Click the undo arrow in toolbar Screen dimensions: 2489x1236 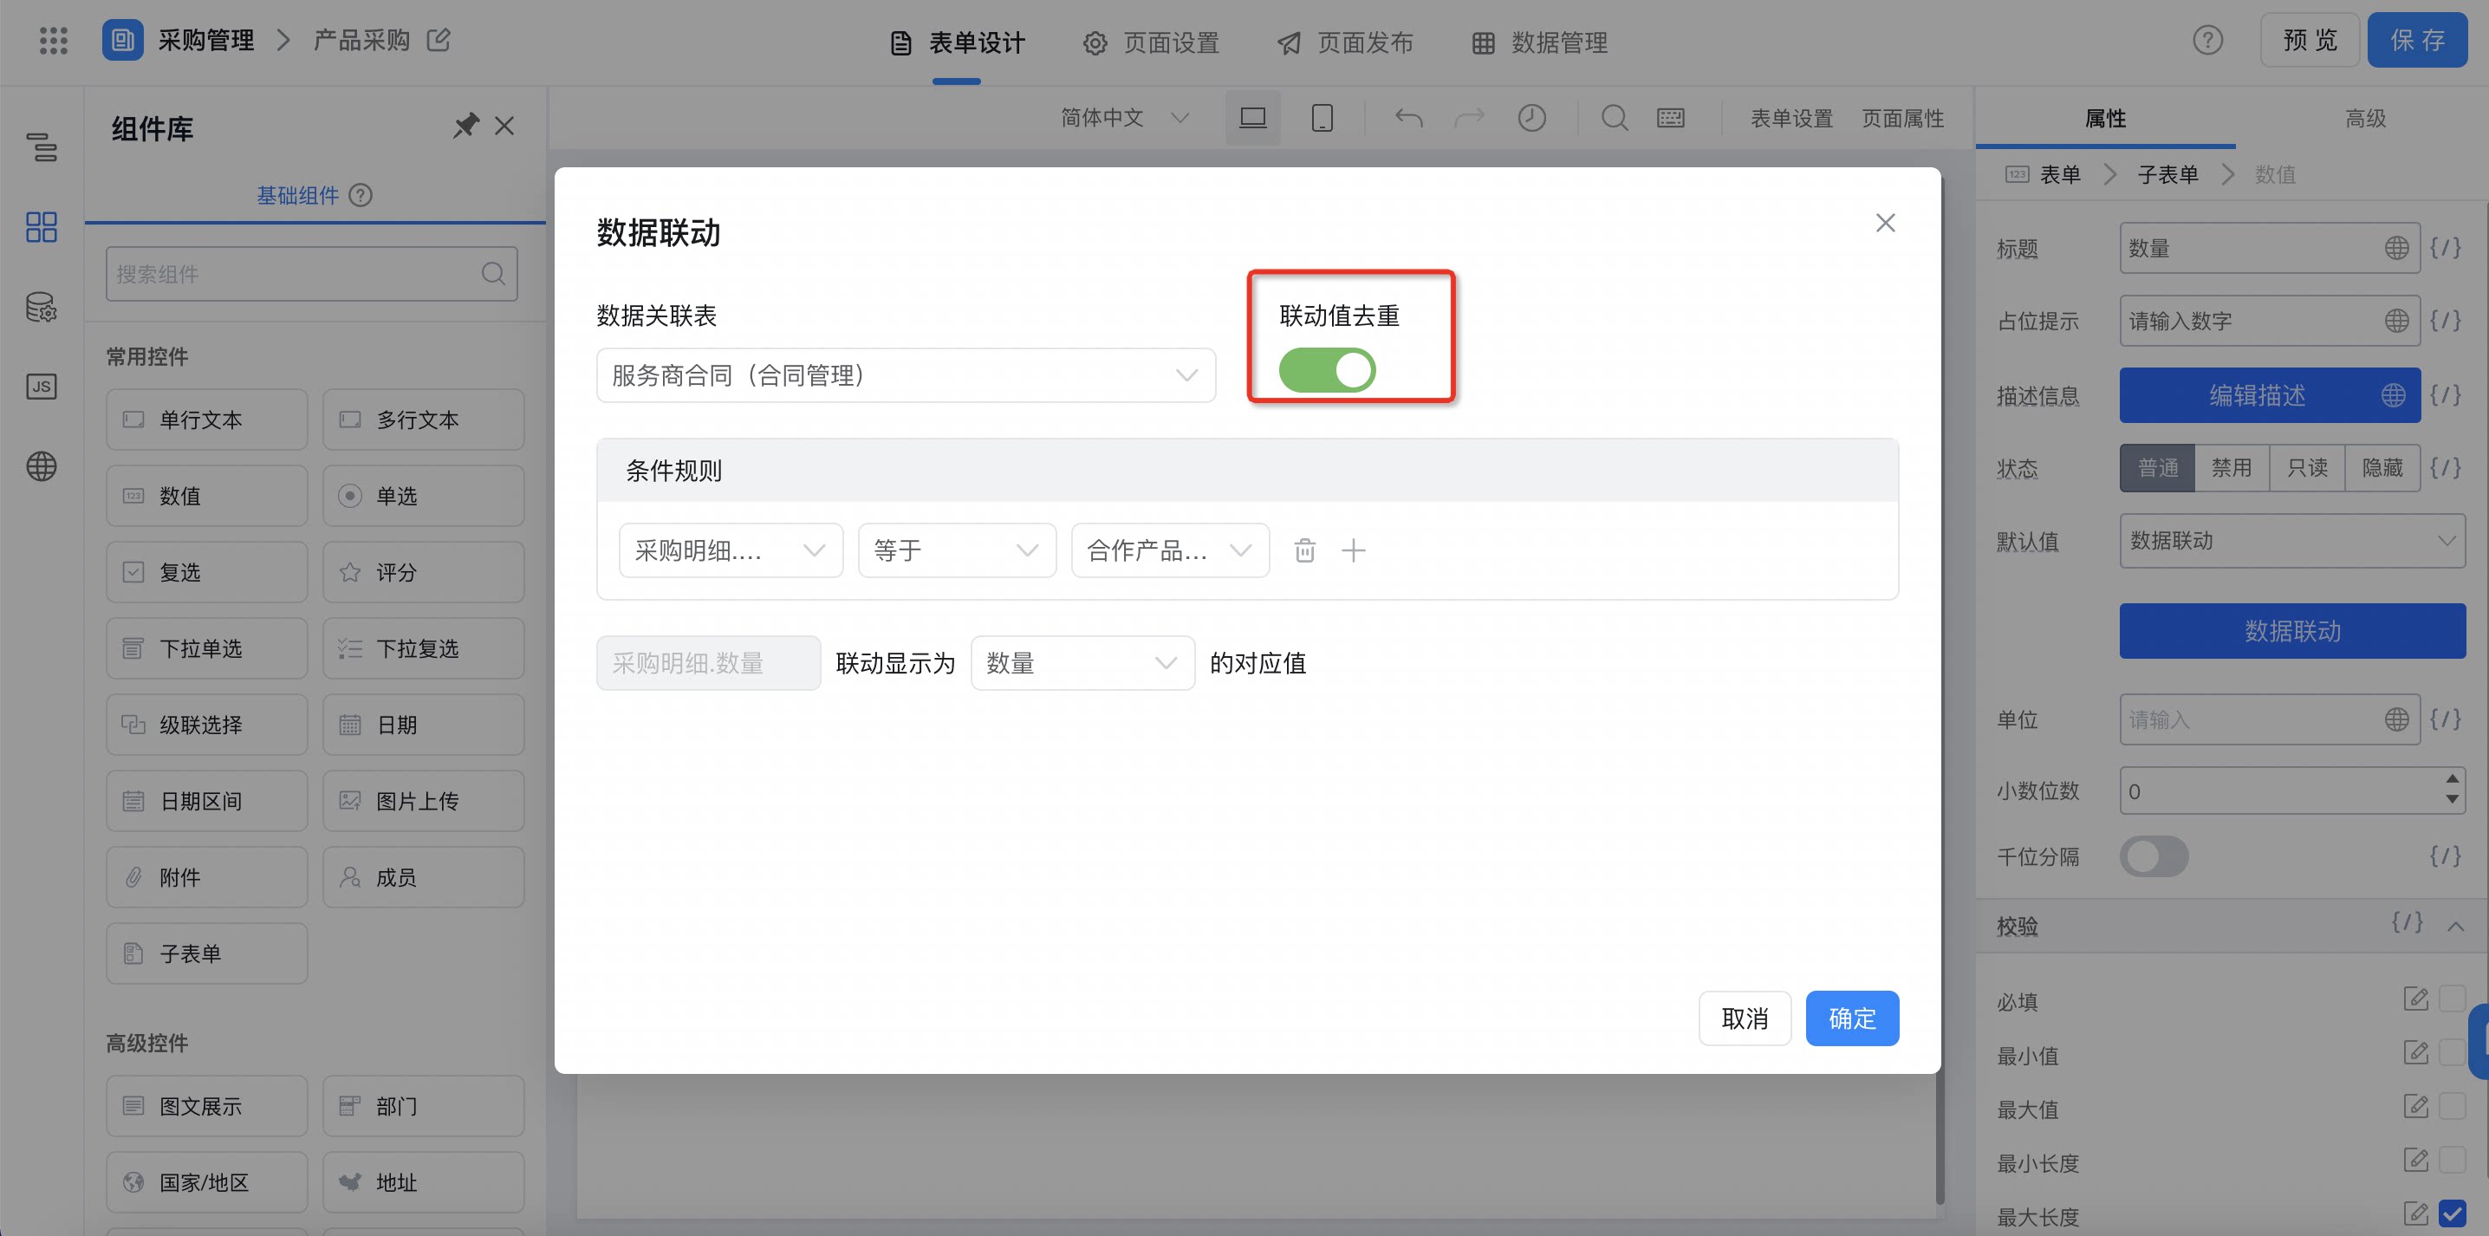pos(1409,118)
